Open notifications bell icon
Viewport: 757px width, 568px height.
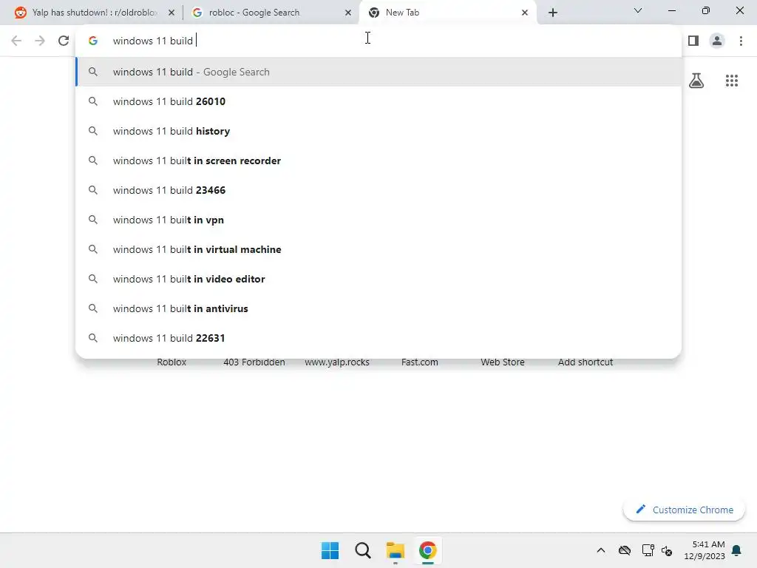coord(737,550)
